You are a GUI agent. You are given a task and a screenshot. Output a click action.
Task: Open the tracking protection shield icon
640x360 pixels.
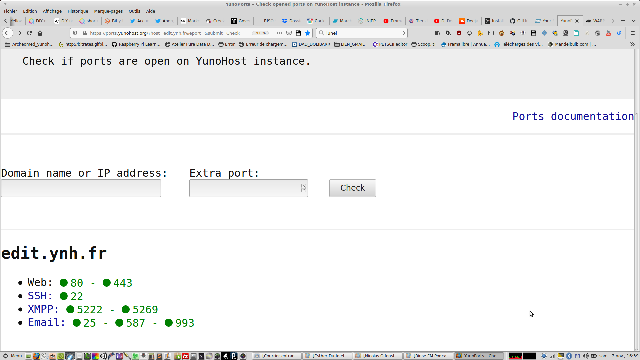(75, 33)
